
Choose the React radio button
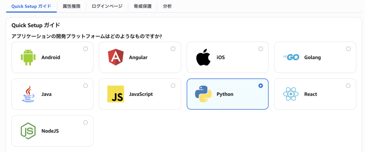(x=348, y=86)
